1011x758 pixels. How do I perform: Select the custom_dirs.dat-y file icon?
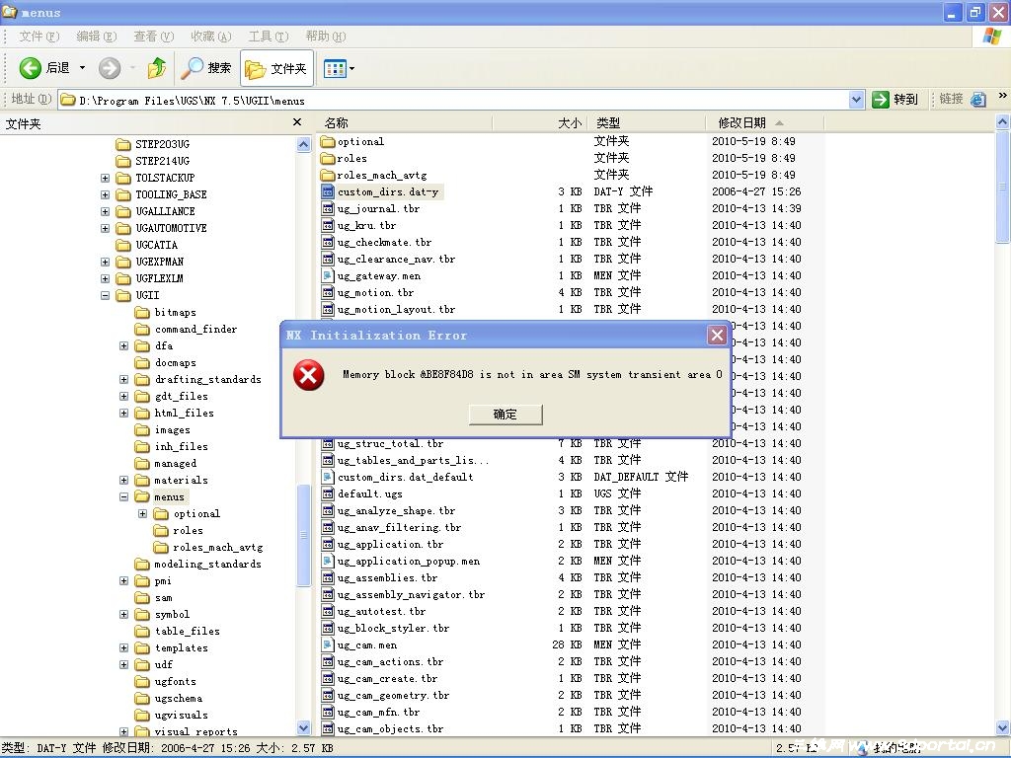(x=328, y=191)
